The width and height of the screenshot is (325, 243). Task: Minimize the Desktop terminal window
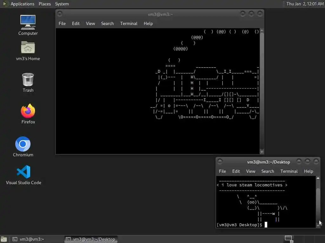pos(299,161)
